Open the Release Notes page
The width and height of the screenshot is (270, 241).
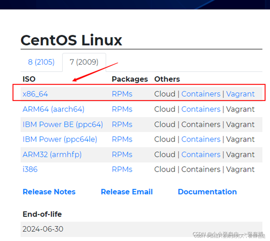click(49, 192)
